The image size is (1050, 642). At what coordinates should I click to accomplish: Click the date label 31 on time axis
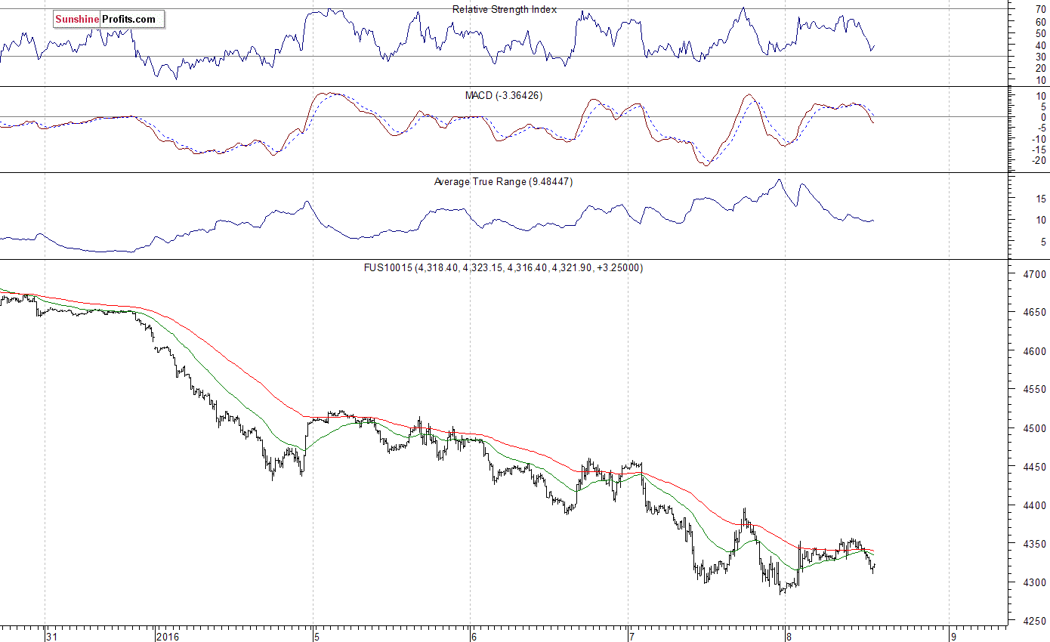click(x=52, y=636)
